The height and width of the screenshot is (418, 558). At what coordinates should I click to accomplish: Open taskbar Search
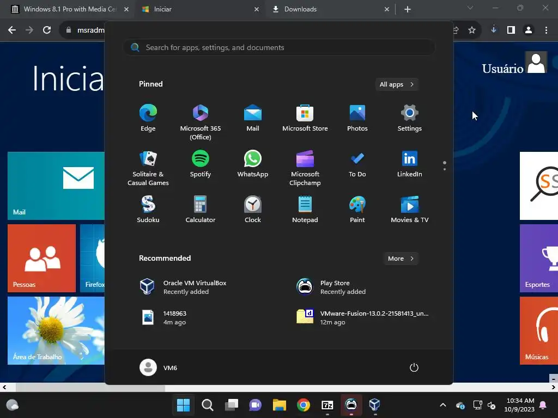(208, 405)
